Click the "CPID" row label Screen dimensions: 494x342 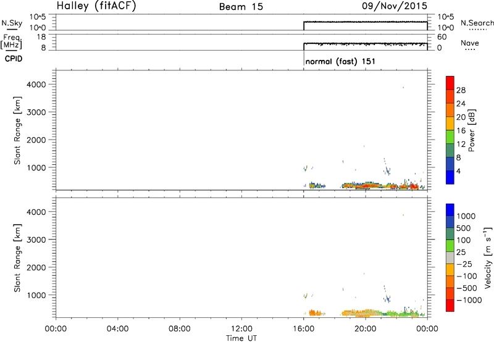(x=14, y=59)
